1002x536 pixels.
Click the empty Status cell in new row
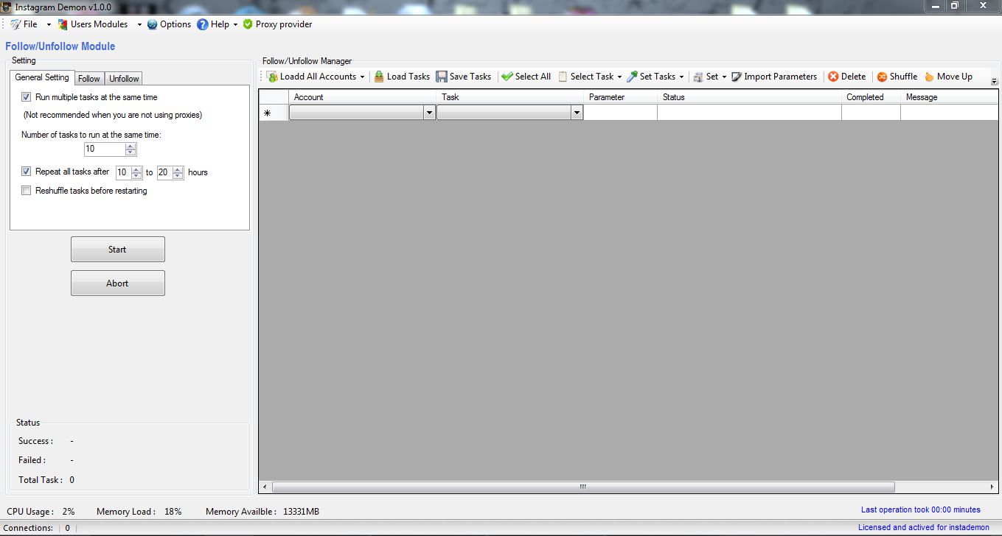click(750, 113)
